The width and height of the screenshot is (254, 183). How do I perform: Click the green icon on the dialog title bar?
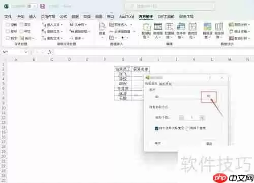[147, 78]
